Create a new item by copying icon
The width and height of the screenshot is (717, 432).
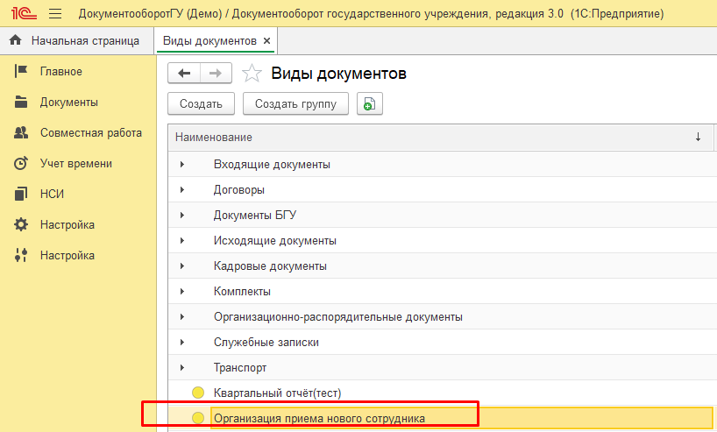[370, 103]
